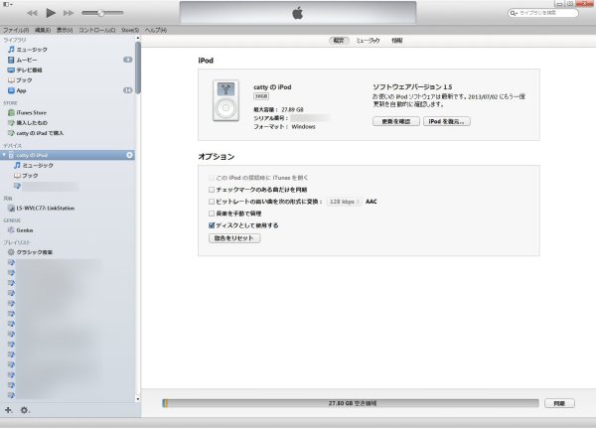This screenshot has height=428, width=596.
Task: Click the 27.80 GB 空き領域 capacity bar
Action: [x=351, y=403]
